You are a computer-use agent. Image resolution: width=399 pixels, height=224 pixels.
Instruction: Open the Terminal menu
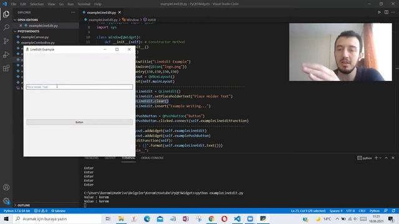point(84,4)
